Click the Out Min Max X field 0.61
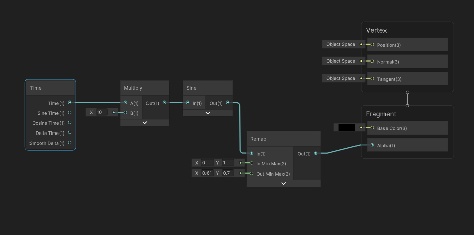The image size is (474, 235). click(x=207, y=173)
